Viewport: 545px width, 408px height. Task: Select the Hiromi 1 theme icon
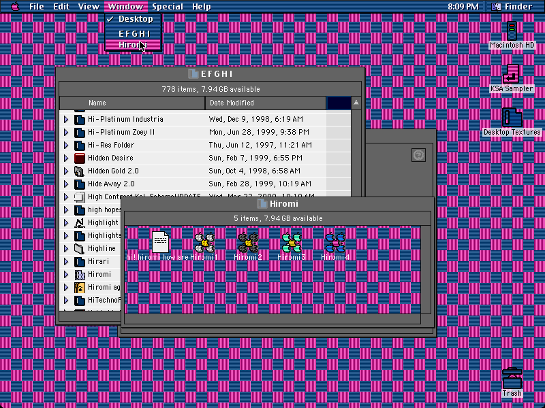click(205, 242)
